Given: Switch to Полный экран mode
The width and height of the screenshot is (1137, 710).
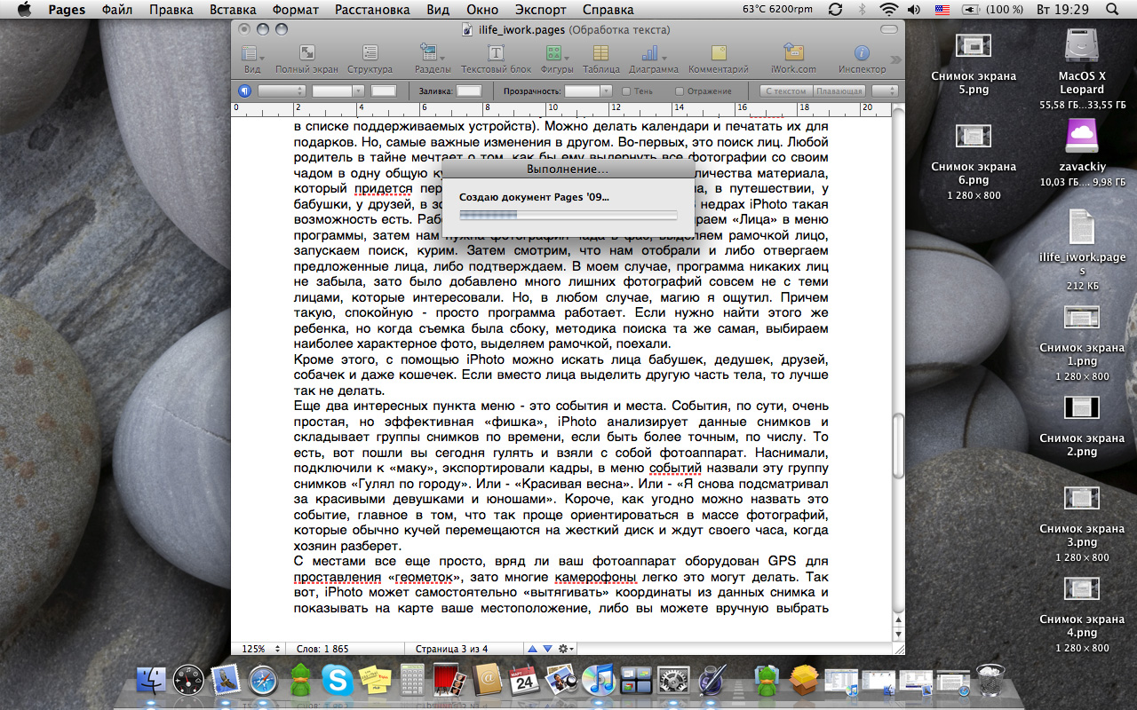Looking at the screenshot, I should click(x=305, y=59).
